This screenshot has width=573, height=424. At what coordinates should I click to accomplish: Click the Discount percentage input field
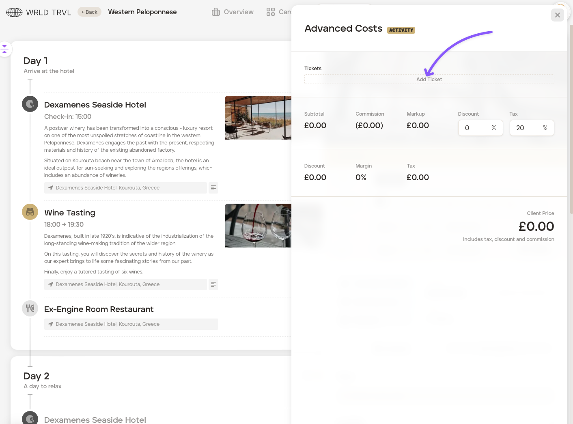475,128
